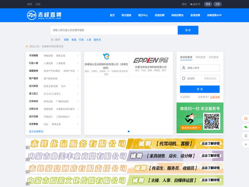Open the 首页 main navigation item

112,15
